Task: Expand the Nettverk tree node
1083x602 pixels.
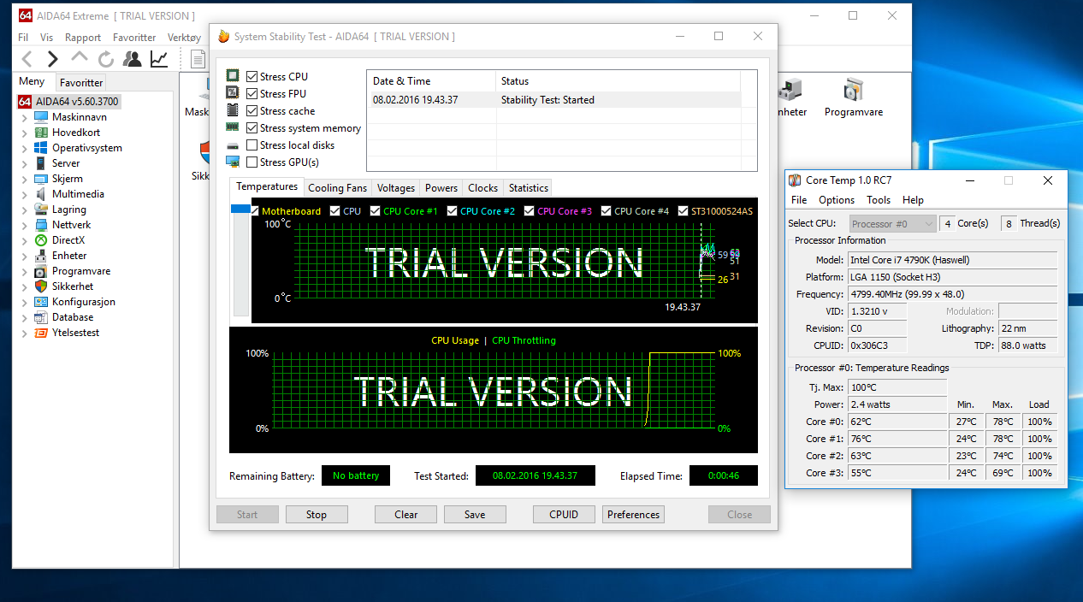Action: 24,225
